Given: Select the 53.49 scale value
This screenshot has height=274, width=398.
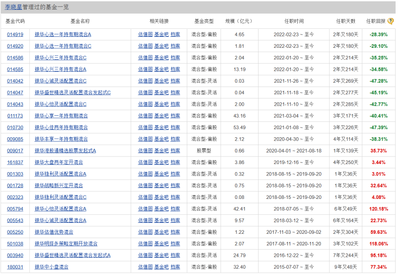Looking at the screenshot, I should click(x=239, y=128).
